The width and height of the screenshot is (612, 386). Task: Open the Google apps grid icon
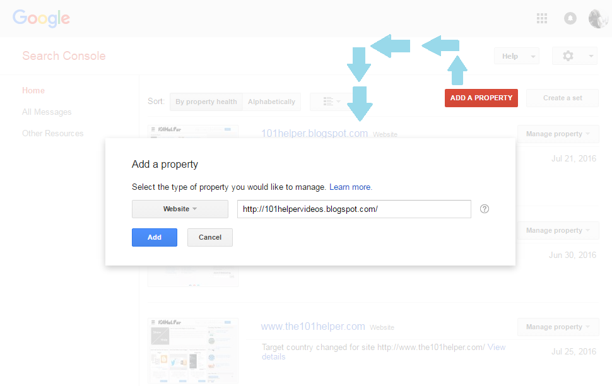coord(542,18)
